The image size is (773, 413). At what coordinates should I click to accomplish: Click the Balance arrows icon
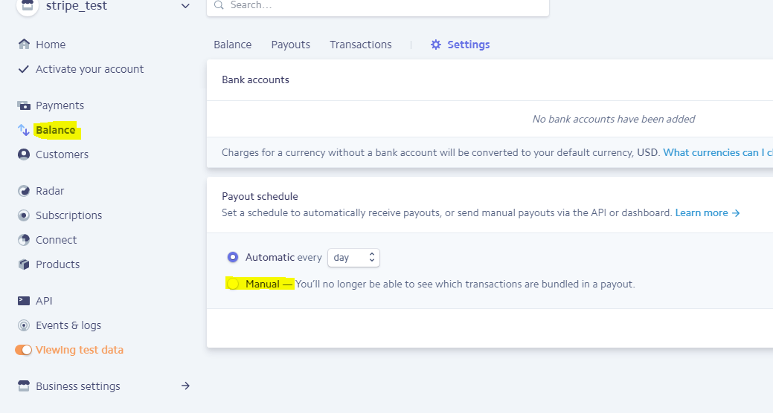pyautogui.click(x=24, y=130)
